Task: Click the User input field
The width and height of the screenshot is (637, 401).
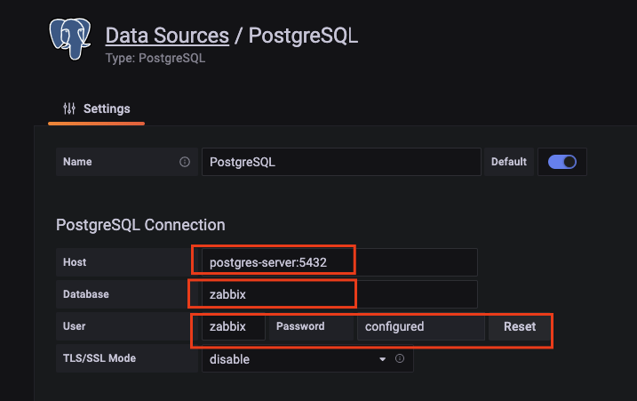Action: click(234, 326)
